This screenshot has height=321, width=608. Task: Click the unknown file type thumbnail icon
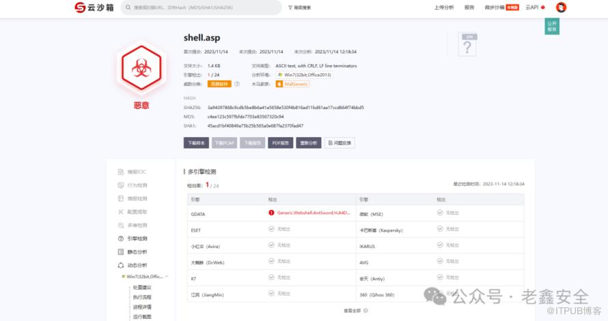(x=467, y=46)
